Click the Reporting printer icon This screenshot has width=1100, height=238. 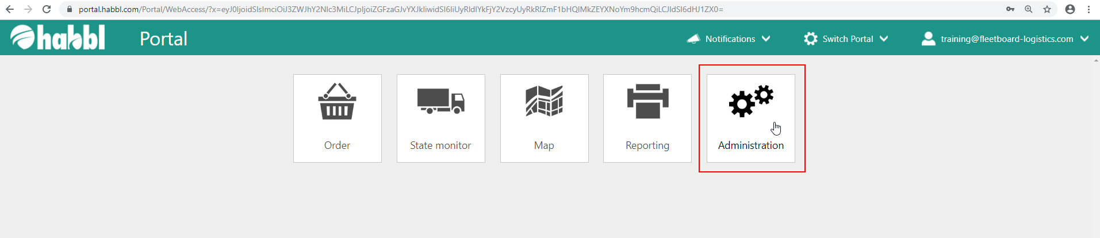tap(647, 102)
